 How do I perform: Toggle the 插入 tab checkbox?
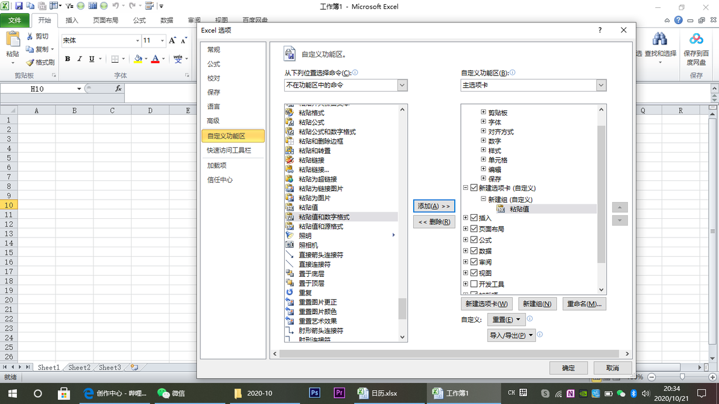pyautogui.click(x=474, y=218)
